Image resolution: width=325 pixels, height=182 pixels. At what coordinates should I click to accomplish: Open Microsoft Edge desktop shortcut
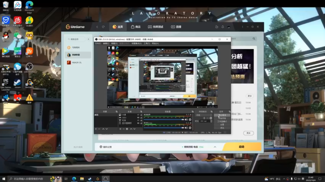click(29, 7)
